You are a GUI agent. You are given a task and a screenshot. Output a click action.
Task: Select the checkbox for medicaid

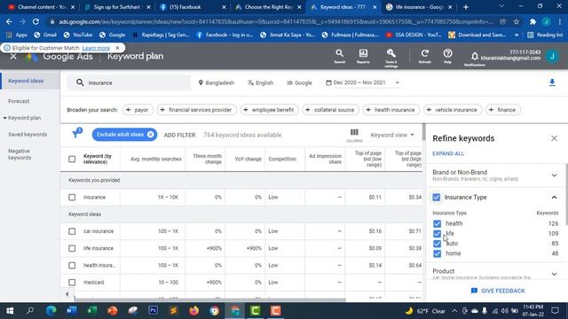72,282
